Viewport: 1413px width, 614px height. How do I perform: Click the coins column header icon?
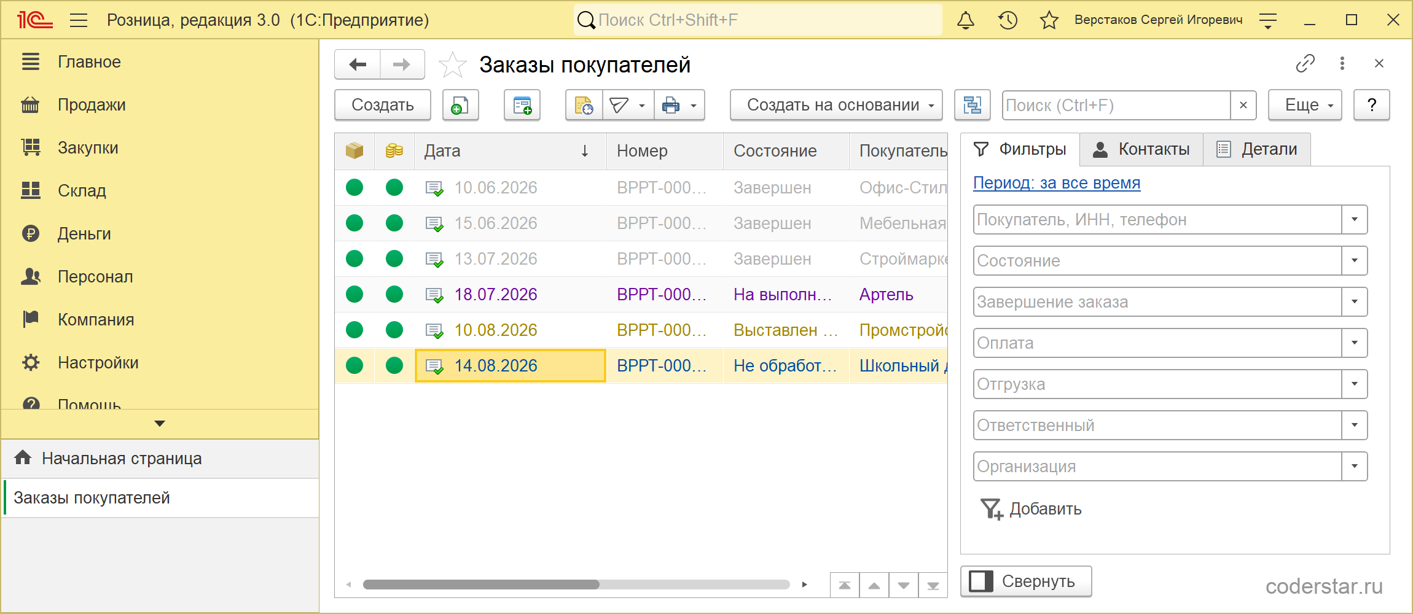pos(394,150)
